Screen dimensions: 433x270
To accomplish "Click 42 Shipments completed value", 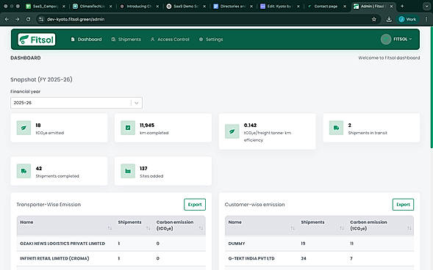I will [39, 168].
